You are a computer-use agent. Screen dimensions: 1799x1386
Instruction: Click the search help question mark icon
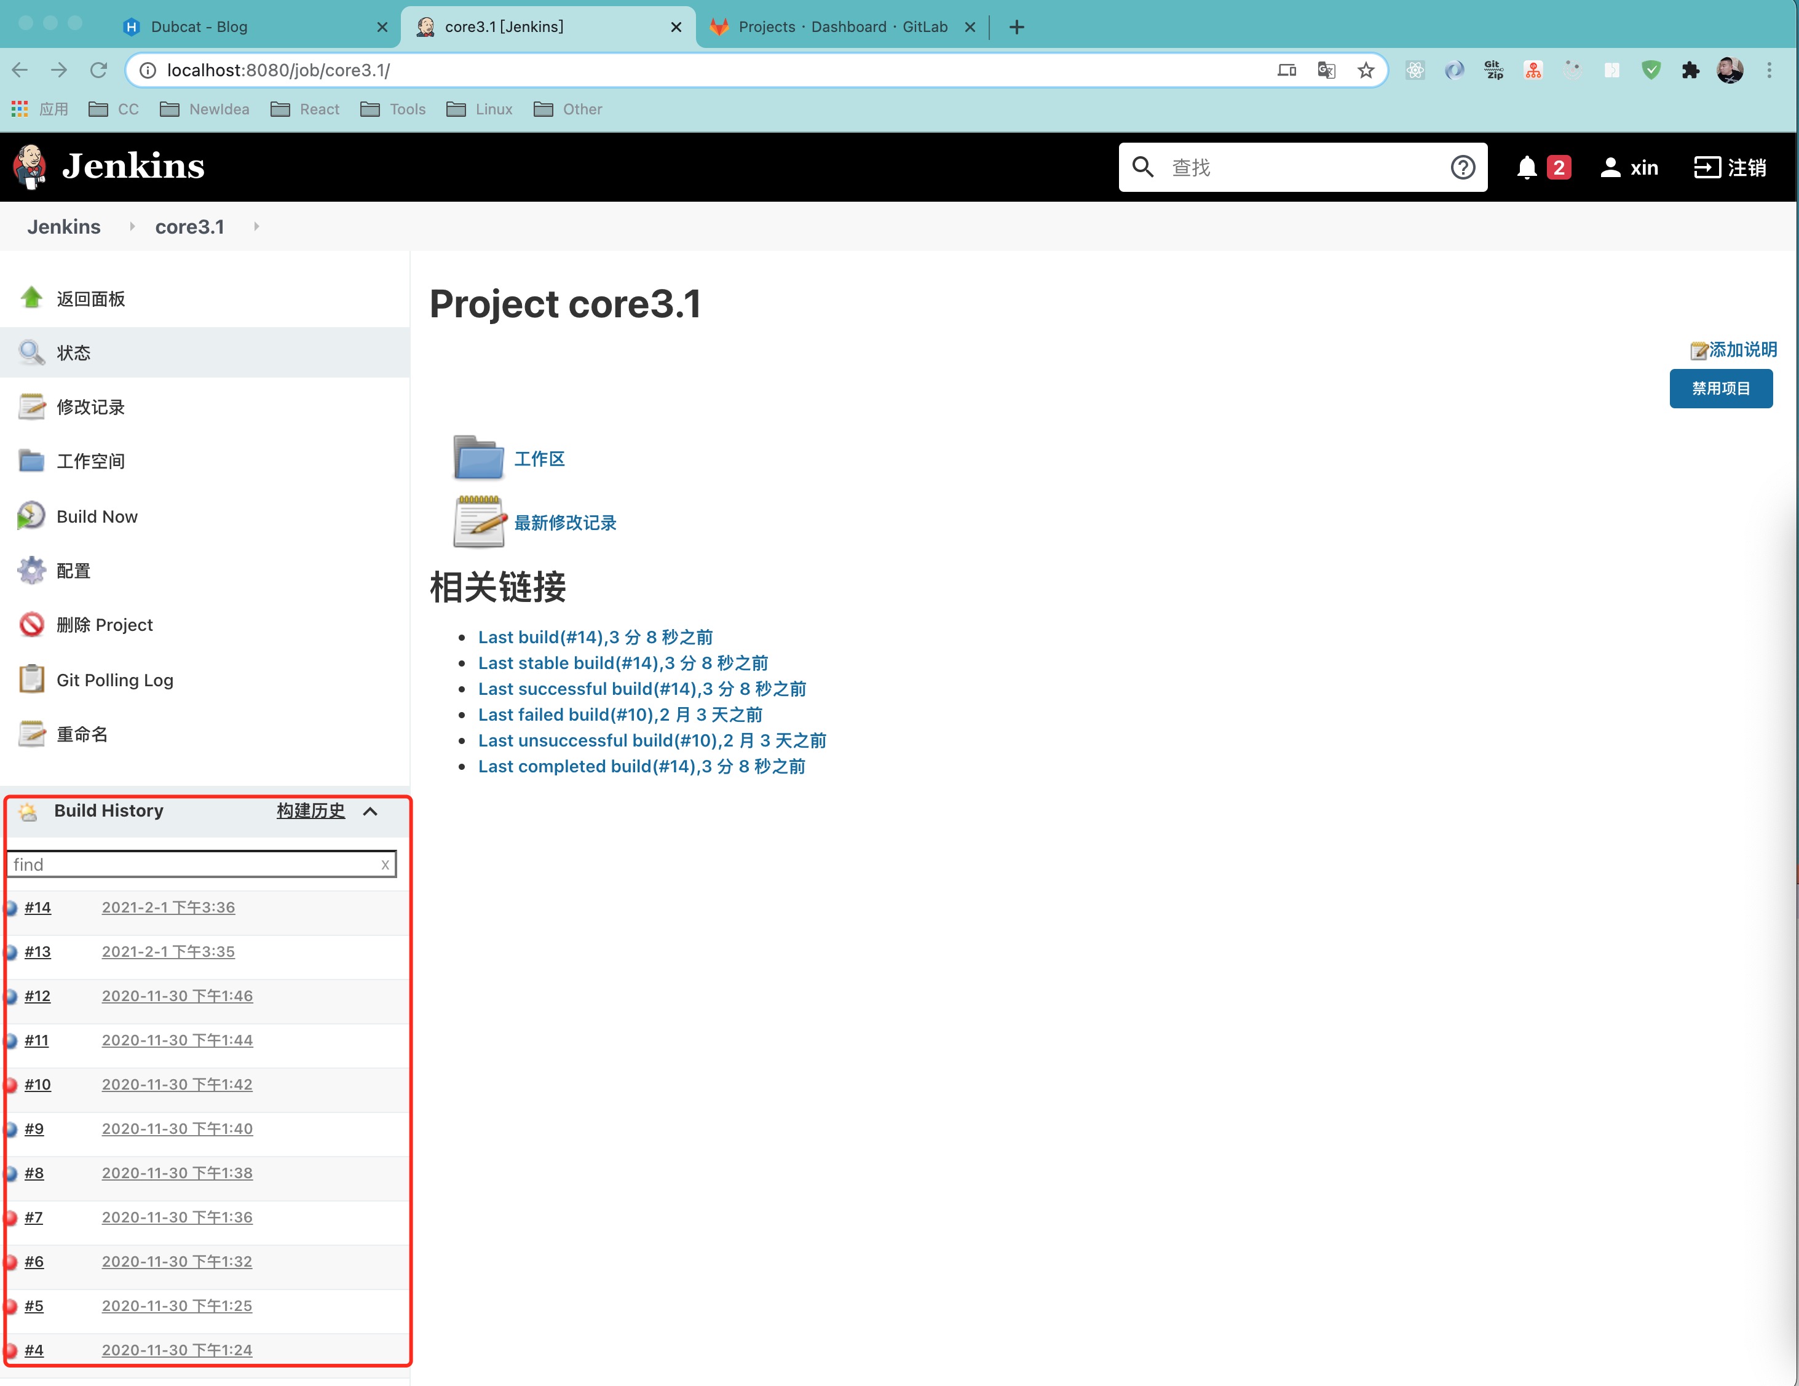[x=1462, y=167]
